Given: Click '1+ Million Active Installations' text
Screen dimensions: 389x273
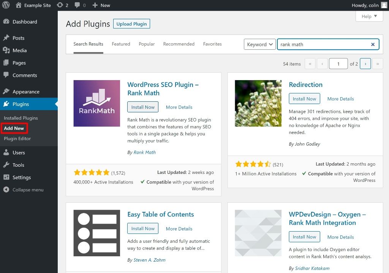Looking at the screenshot, I should click(x=266, y=174).
